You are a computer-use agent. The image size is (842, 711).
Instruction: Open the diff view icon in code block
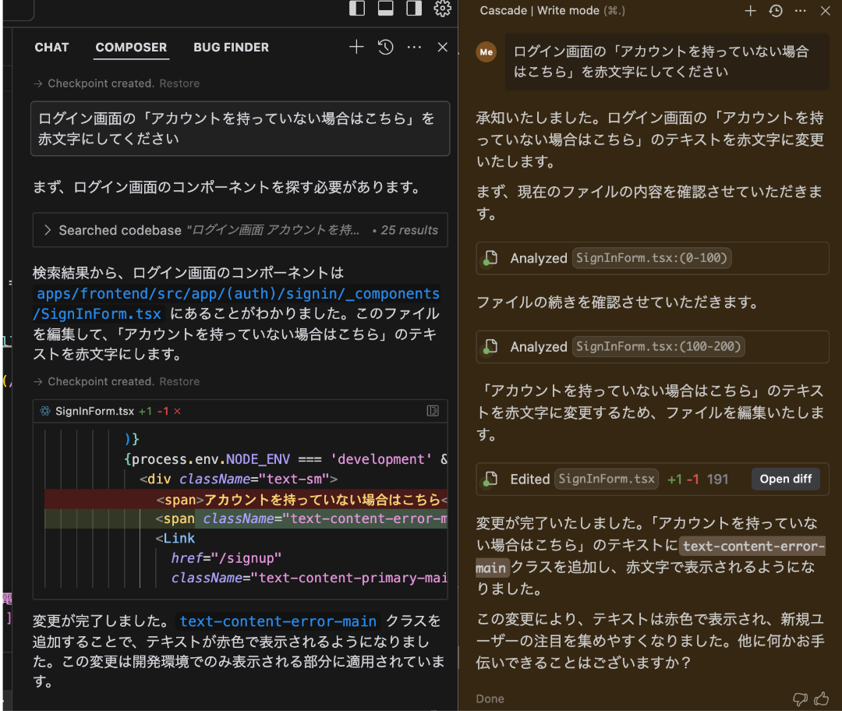pos(433,411)
